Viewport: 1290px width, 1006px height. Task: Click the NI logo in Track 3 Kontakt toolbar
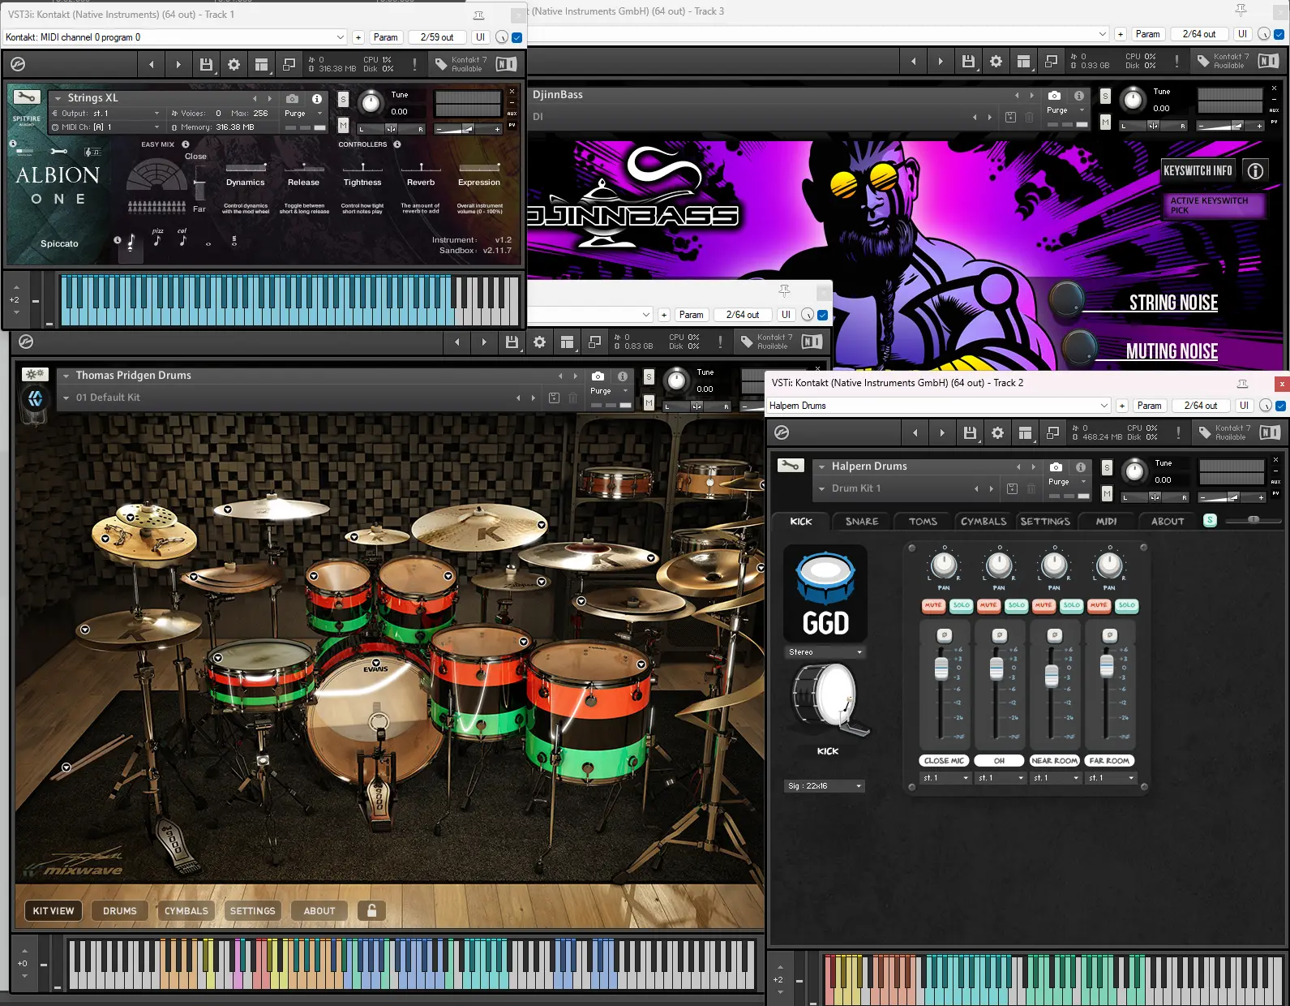1269,61
